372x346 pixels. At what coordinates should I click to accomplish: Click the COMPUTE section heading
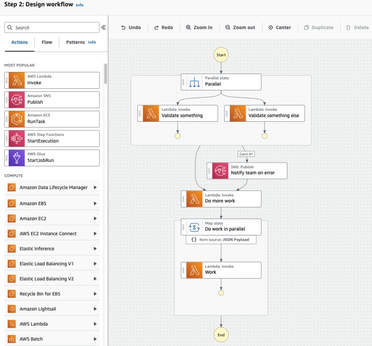(x=14, y=176)
